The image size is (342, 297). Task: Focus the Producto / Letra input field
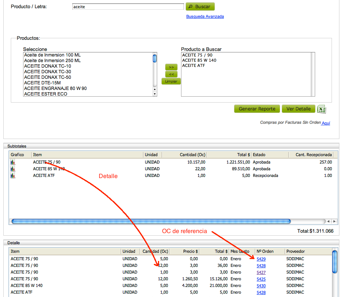tap(128, 7)
